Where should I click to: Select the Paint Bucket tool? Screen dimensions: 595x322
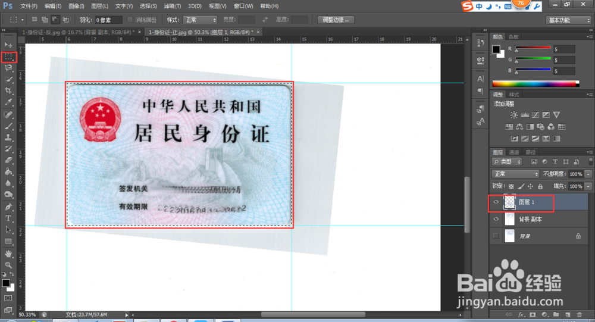tap(8, 171)
